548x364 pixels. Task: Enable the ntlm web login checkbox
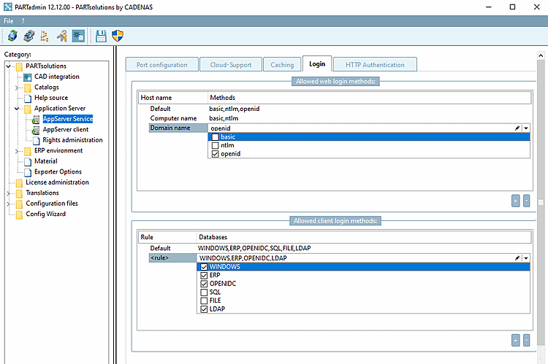216,146
